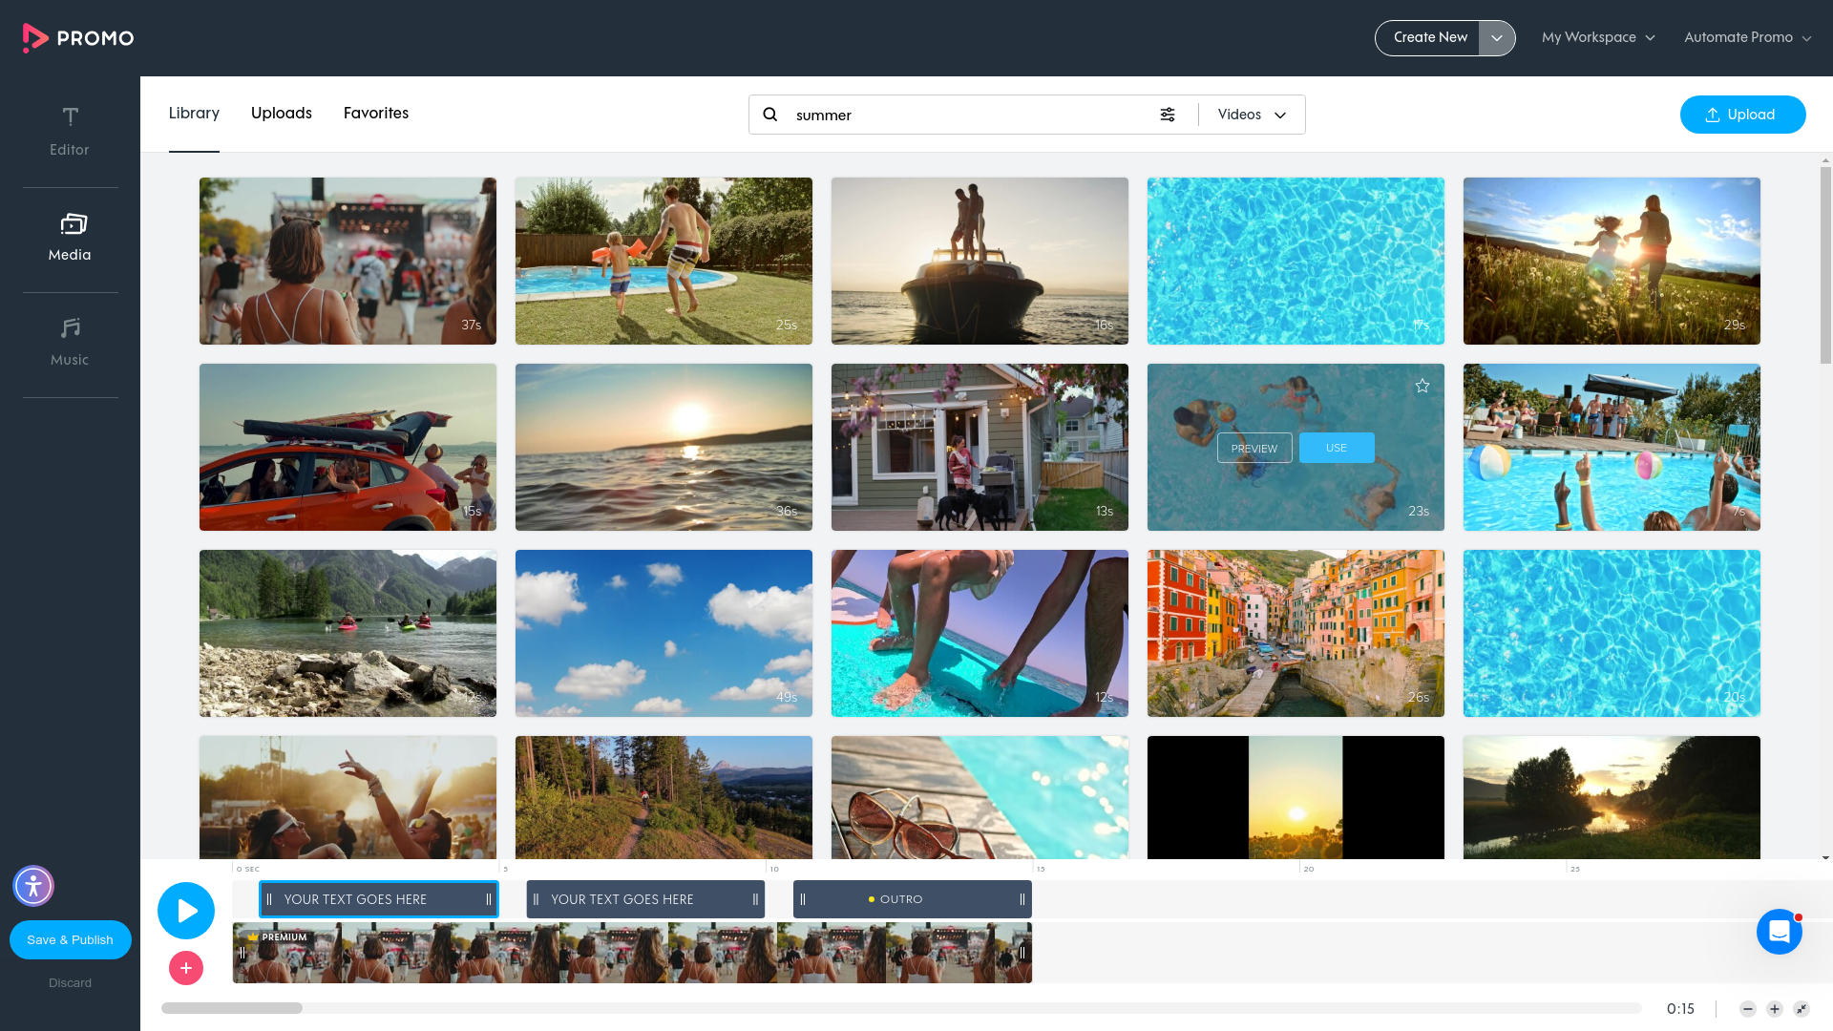The width and height of the screenshot is (1833, 1031).
Task: Select the sunglasses by pool video
Action: 980,797
